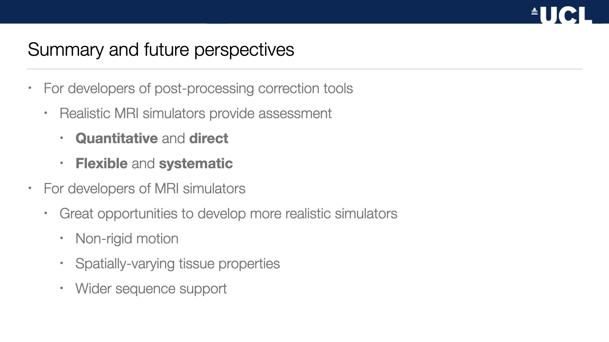The image size is (609, 342).
Task: Click the UCL logo lettering
Action: (566, 15)
